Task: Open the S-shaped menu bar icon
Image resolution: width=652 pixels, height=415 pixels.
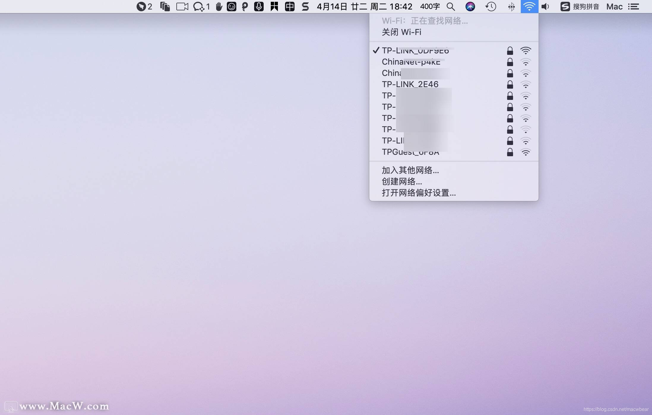Action: point(305,7)
